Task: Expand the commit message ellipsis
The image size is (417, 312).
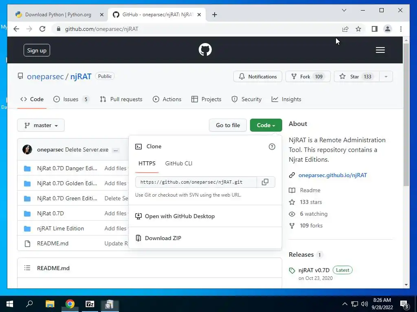Action: [115, 150]
